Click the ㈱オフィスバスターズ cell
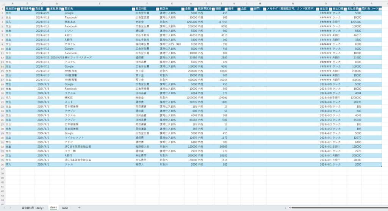388x211 pixels. (100, 58)
